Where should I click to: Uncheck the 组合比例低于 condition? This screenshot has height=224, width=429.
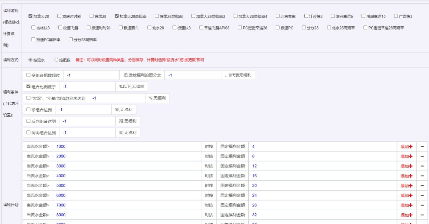28,87
